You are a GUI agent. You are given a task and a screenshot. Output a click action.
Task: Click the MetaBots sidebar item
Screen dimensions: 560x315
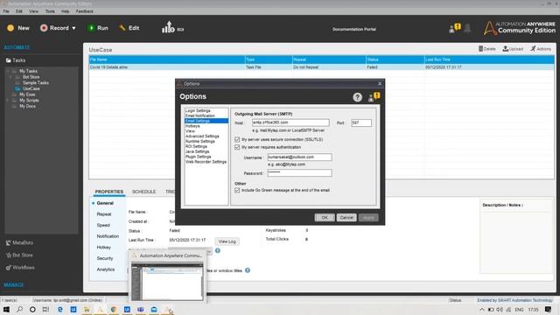point(19,243)
